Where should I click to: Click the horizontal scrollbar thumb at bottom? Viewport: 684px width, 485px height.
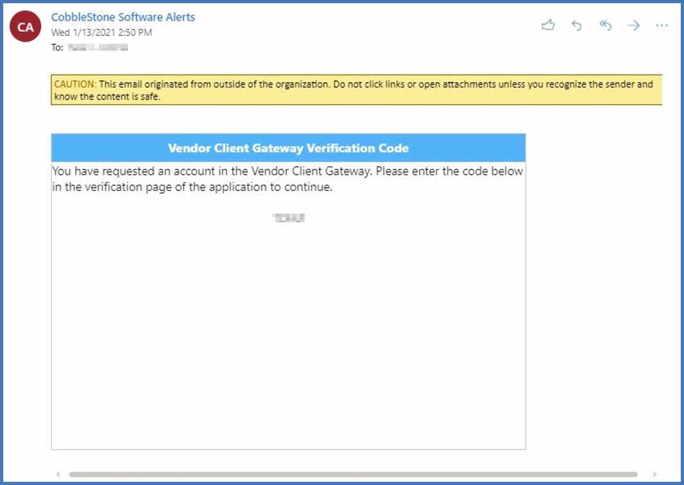pyautogui.click(x=353, y=474)
